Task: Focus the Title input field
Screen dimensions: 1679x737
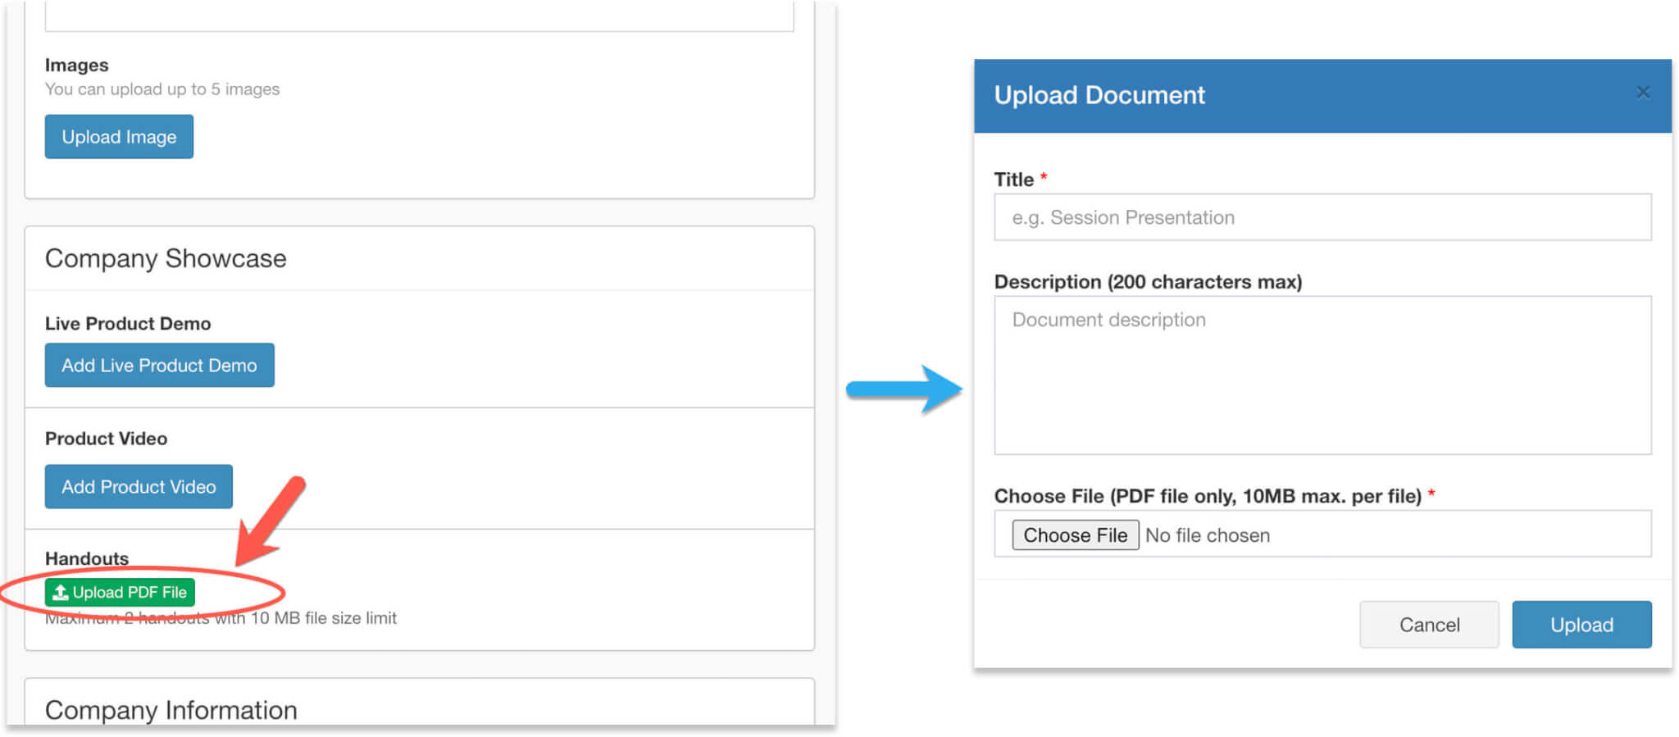Action: pos(1322,217)
